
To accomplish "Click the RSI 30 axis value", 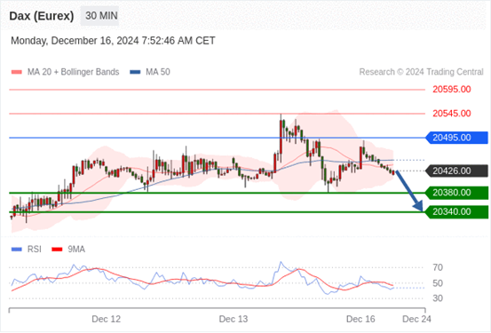I will tap(438, 298).
